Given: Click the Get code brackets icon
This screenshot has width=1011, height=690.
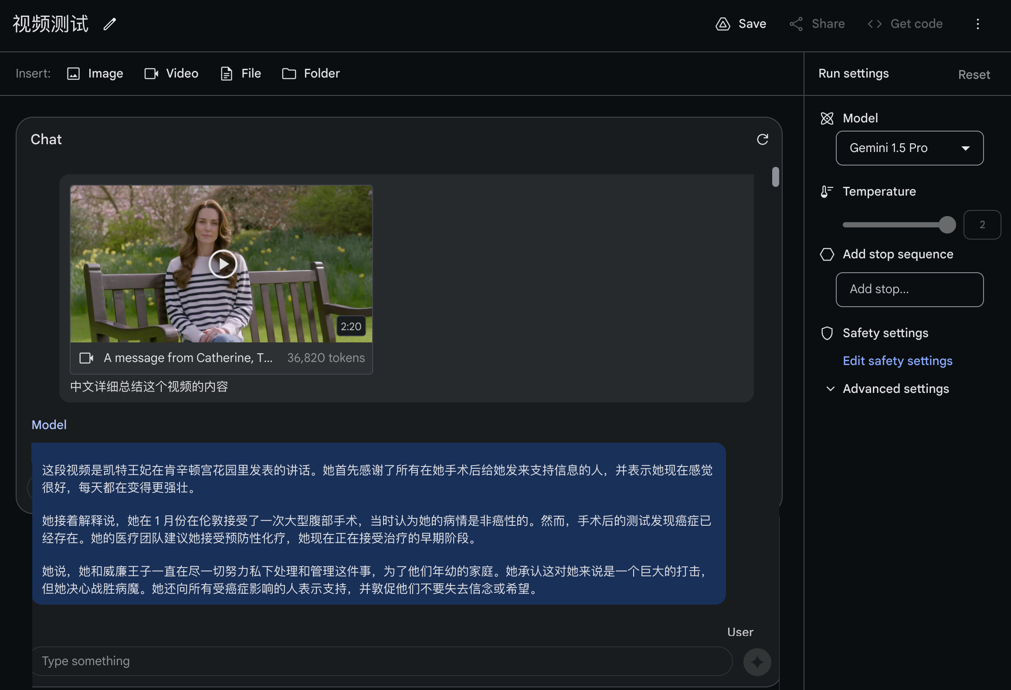Looking at the screenshot, I should point(875,24).
